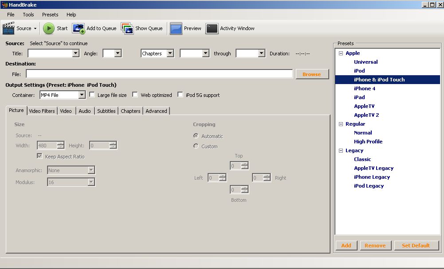Viewport: 444px width, 269px height.
Task: Open the Presets menu
Action: (50, 15)
